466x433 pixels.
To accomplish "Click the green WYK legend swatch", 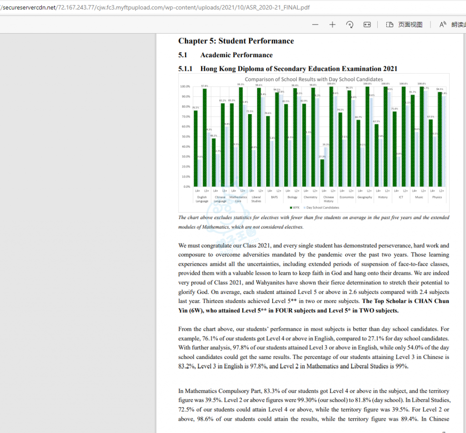I will point(290,208).
